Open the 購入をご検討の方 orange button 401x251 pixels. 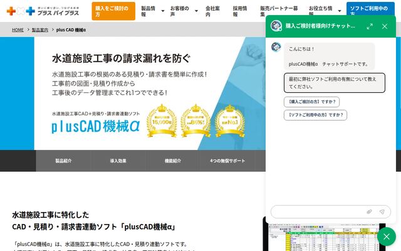(113, 11)
